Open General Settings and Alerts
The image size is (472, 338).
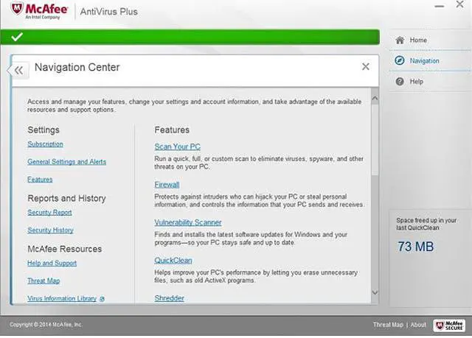(66, 162)
